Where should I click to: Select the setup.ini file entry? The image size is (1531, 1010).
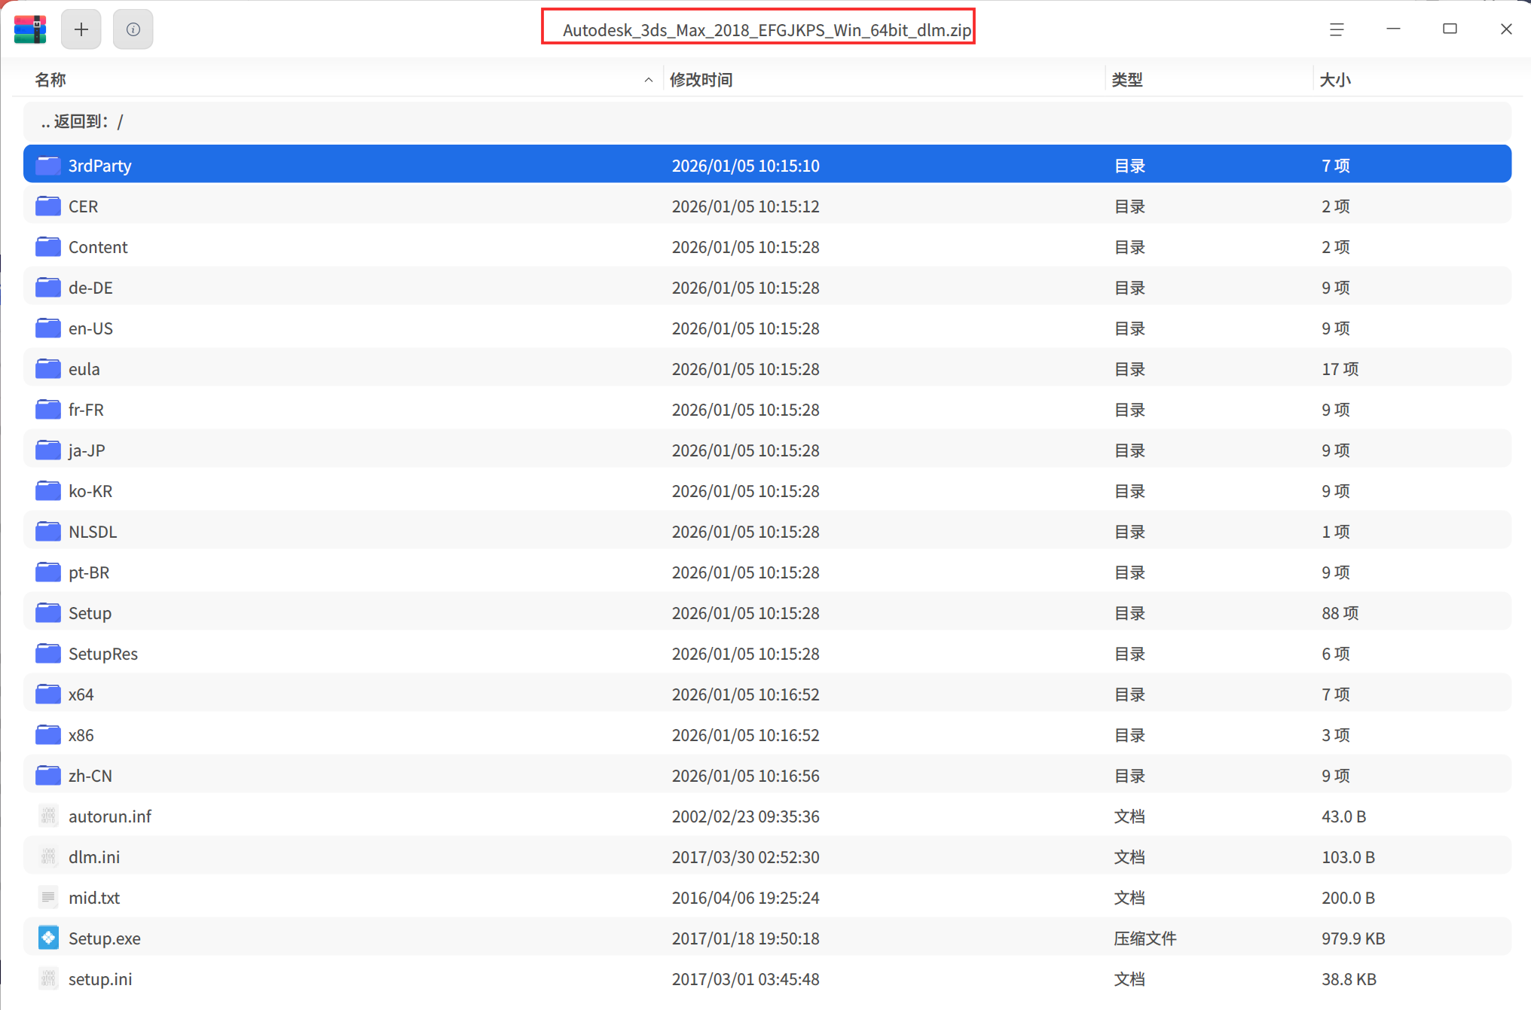click(100, 978)
